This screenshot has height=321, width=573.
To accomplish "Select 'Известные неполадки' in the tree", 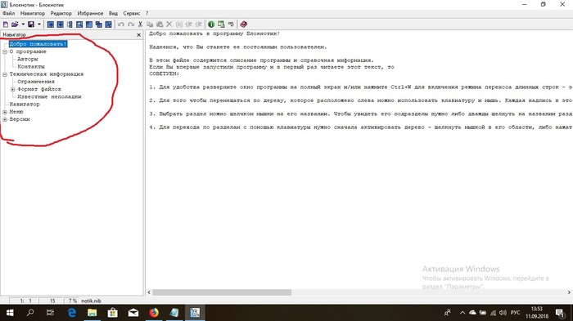I will (49, 96).
